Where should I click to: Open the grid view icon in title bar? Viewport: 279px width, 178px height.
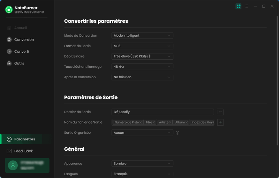(x=239, y=6)
